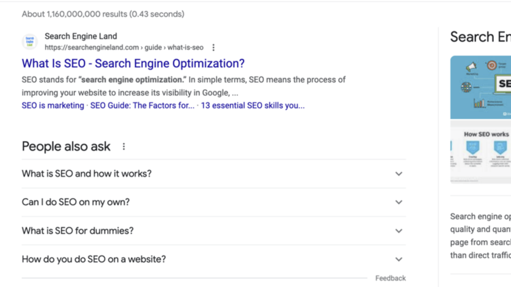This screenshot has width=511, height=287.
Task: Click the "People also ask" heading
Action: click(x=66, y=147)
